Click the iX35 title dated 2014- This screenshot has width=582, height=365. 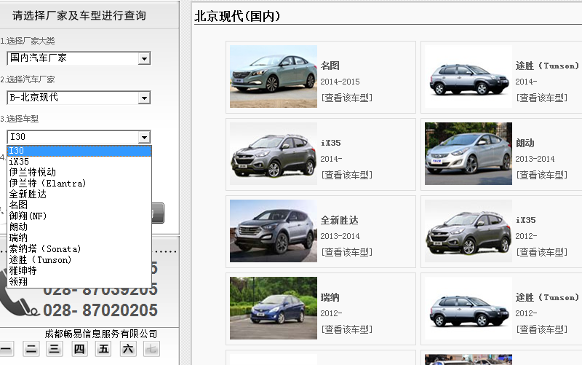[331, 143]
